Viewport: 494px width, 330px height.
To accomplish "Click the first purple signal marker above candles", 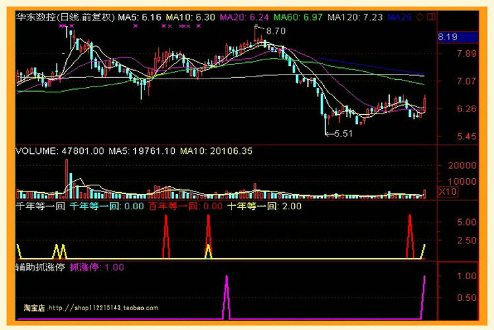I will (x=61, y=26).
